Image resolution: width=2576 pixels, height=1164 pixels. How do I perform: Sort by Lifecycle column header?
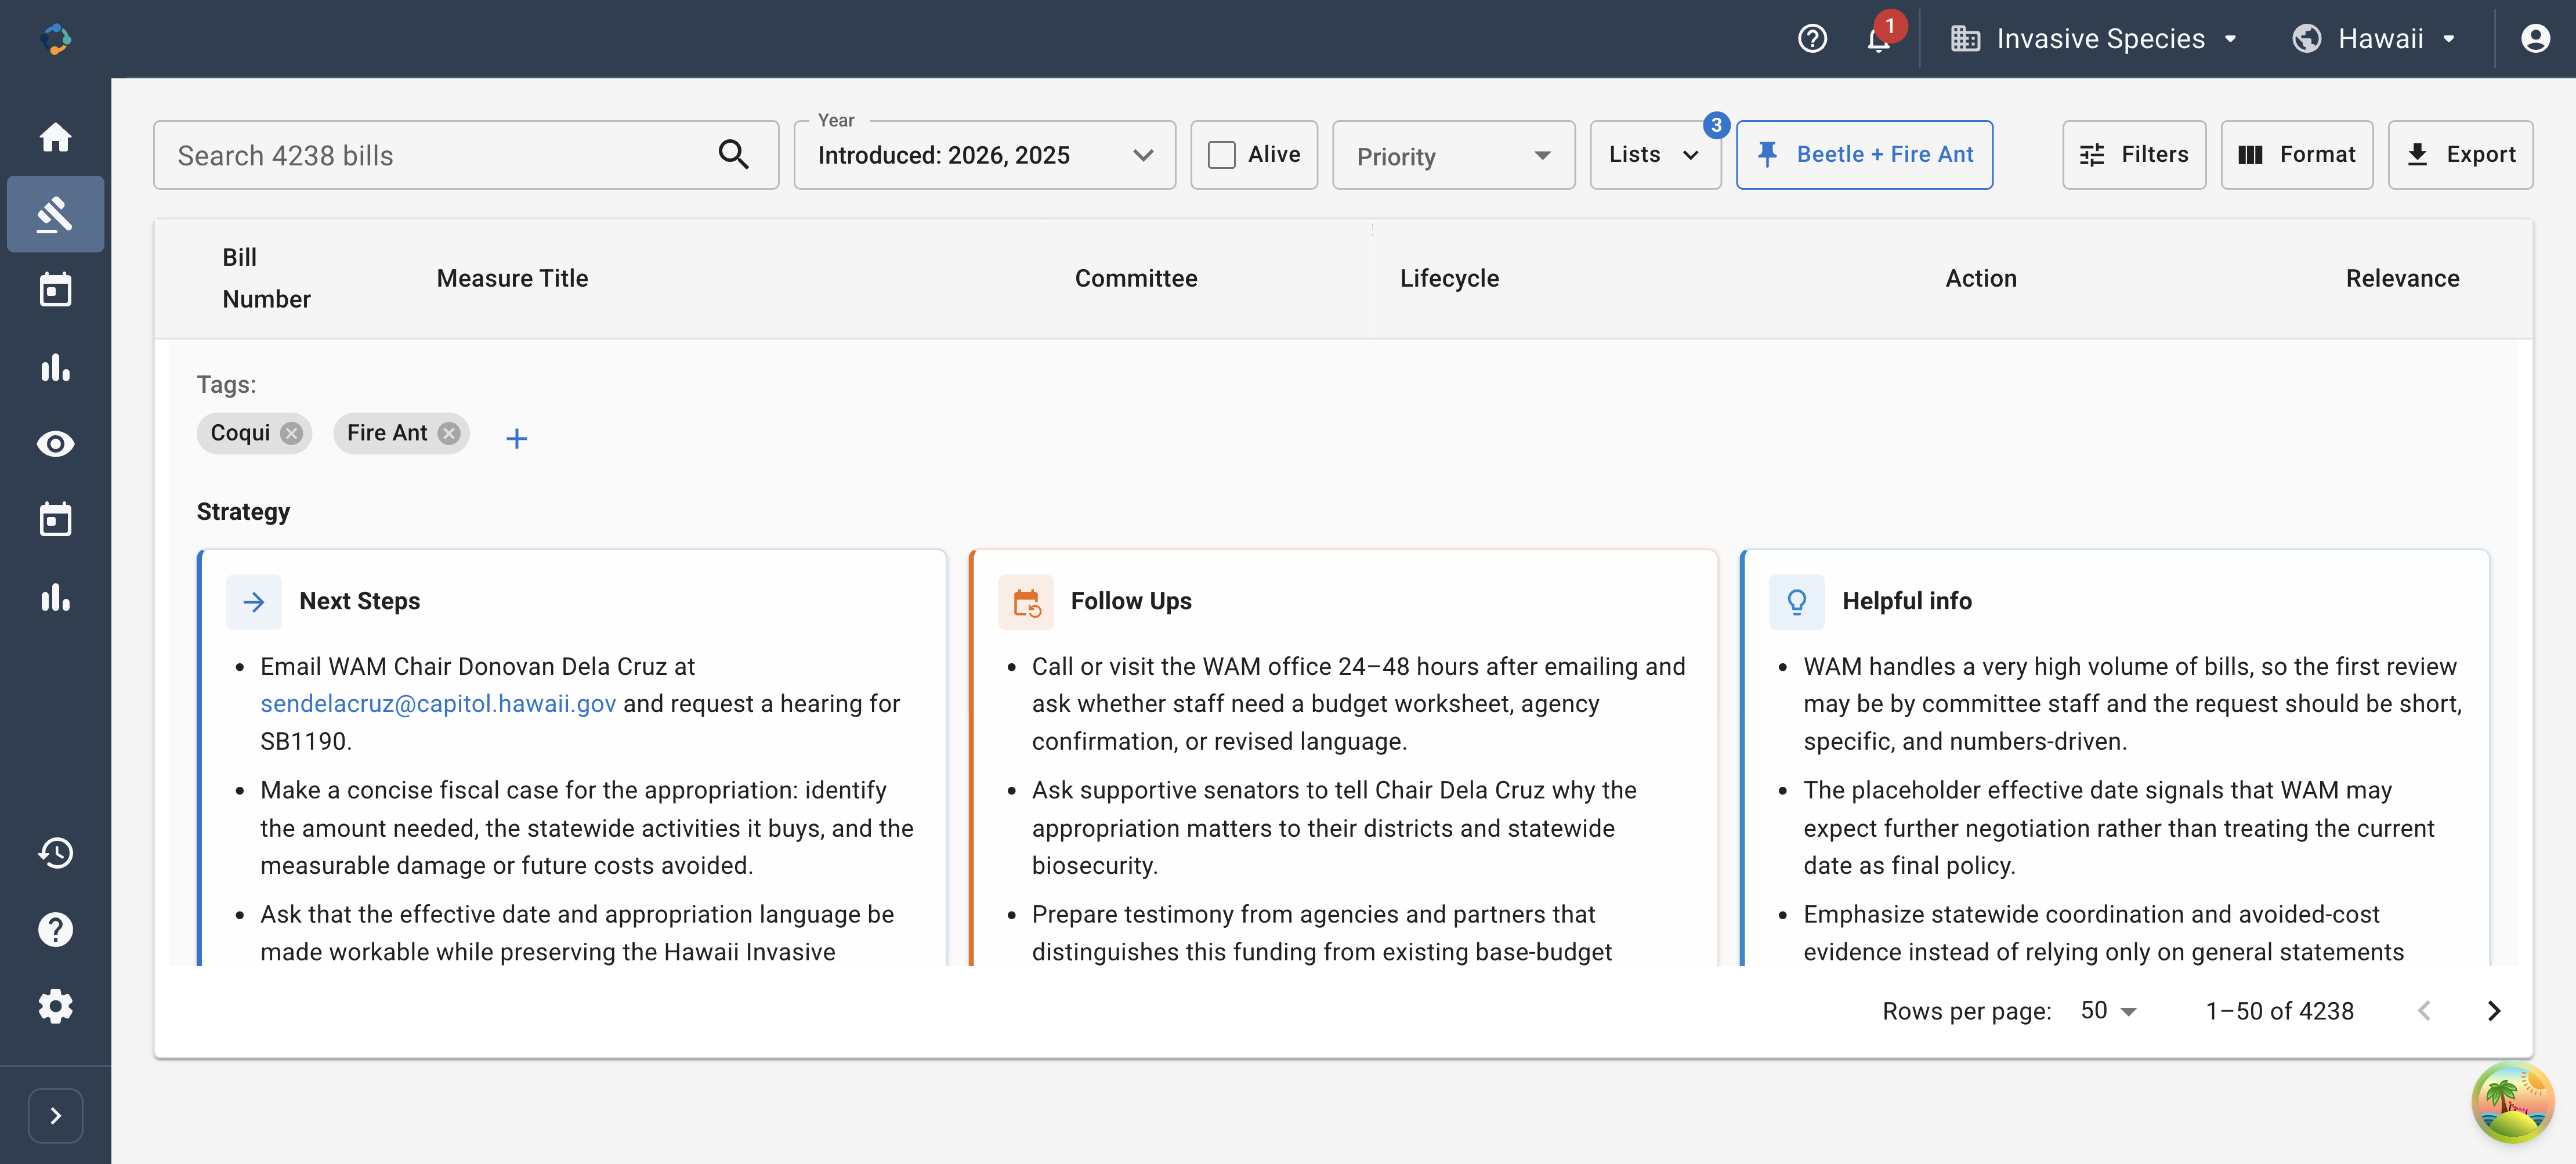[x=1449, y=279]
